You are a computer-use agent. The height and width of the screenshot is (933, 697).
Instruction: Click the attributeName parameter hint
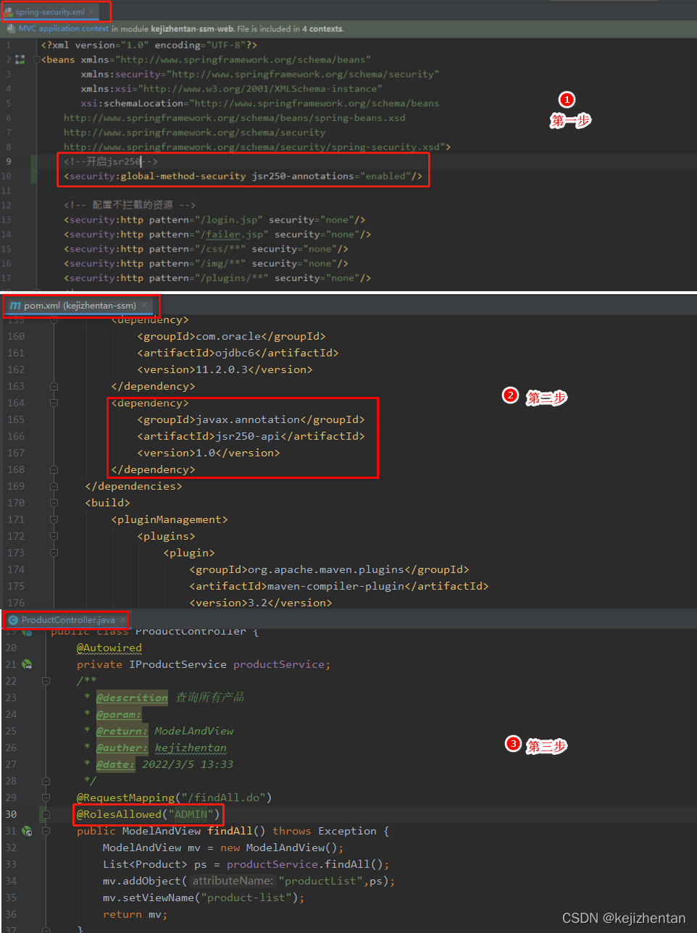[x=233, y=881]
